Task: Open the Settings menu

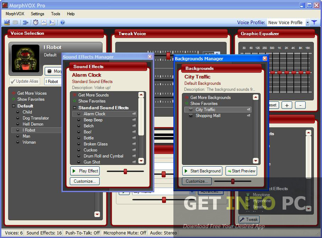Action: pyautogui.click(x=37, y=14)
